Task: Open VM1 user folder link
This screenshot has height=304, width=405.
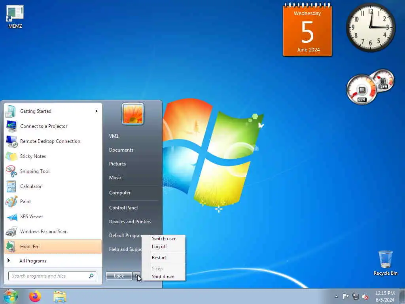Action: (x=114, y=136)
